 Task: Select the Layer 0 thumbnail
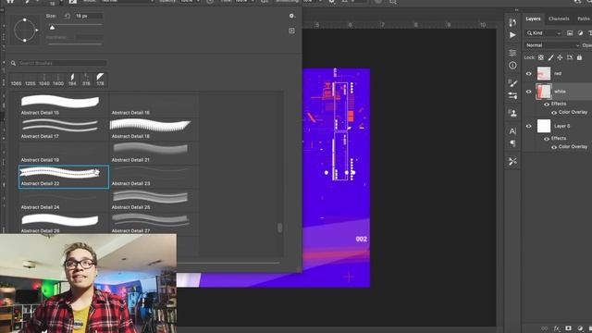point(544,126)
